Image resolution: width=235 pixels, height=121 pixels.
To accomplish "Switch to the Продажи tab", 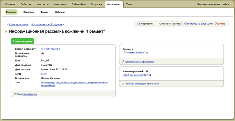I will coord(96,4).
